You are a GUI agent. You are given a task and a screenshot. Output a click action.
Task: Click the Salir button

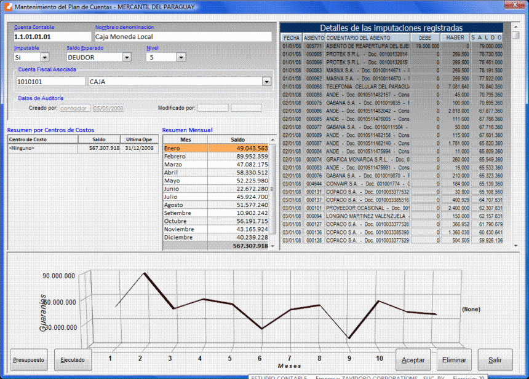pyautogui.click(x=495, y=360)
